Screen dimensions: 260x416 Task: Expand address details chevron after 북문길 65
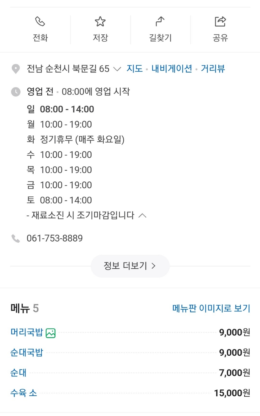pos(117,69)
